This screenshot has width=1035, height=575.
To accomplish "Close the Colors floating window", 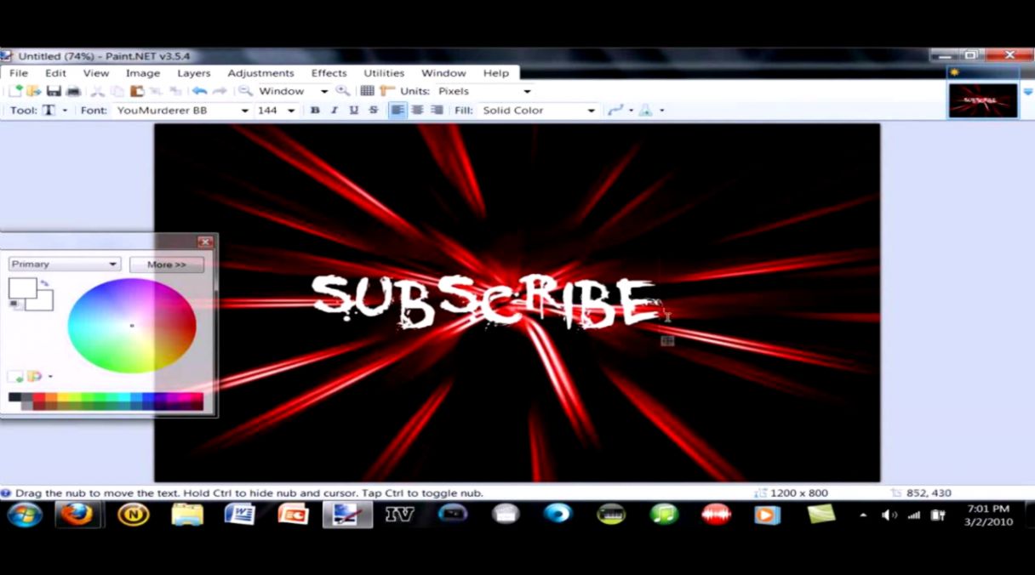I will click(x=204, y=242).
